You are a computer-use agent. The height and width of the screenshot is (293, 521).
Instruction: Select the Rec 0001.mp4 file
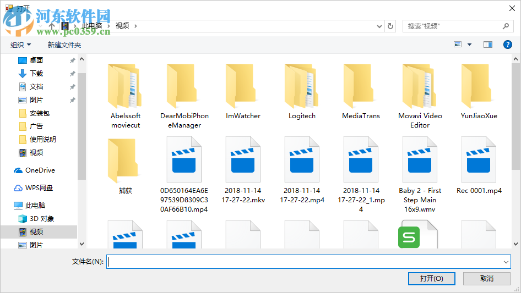479,165
